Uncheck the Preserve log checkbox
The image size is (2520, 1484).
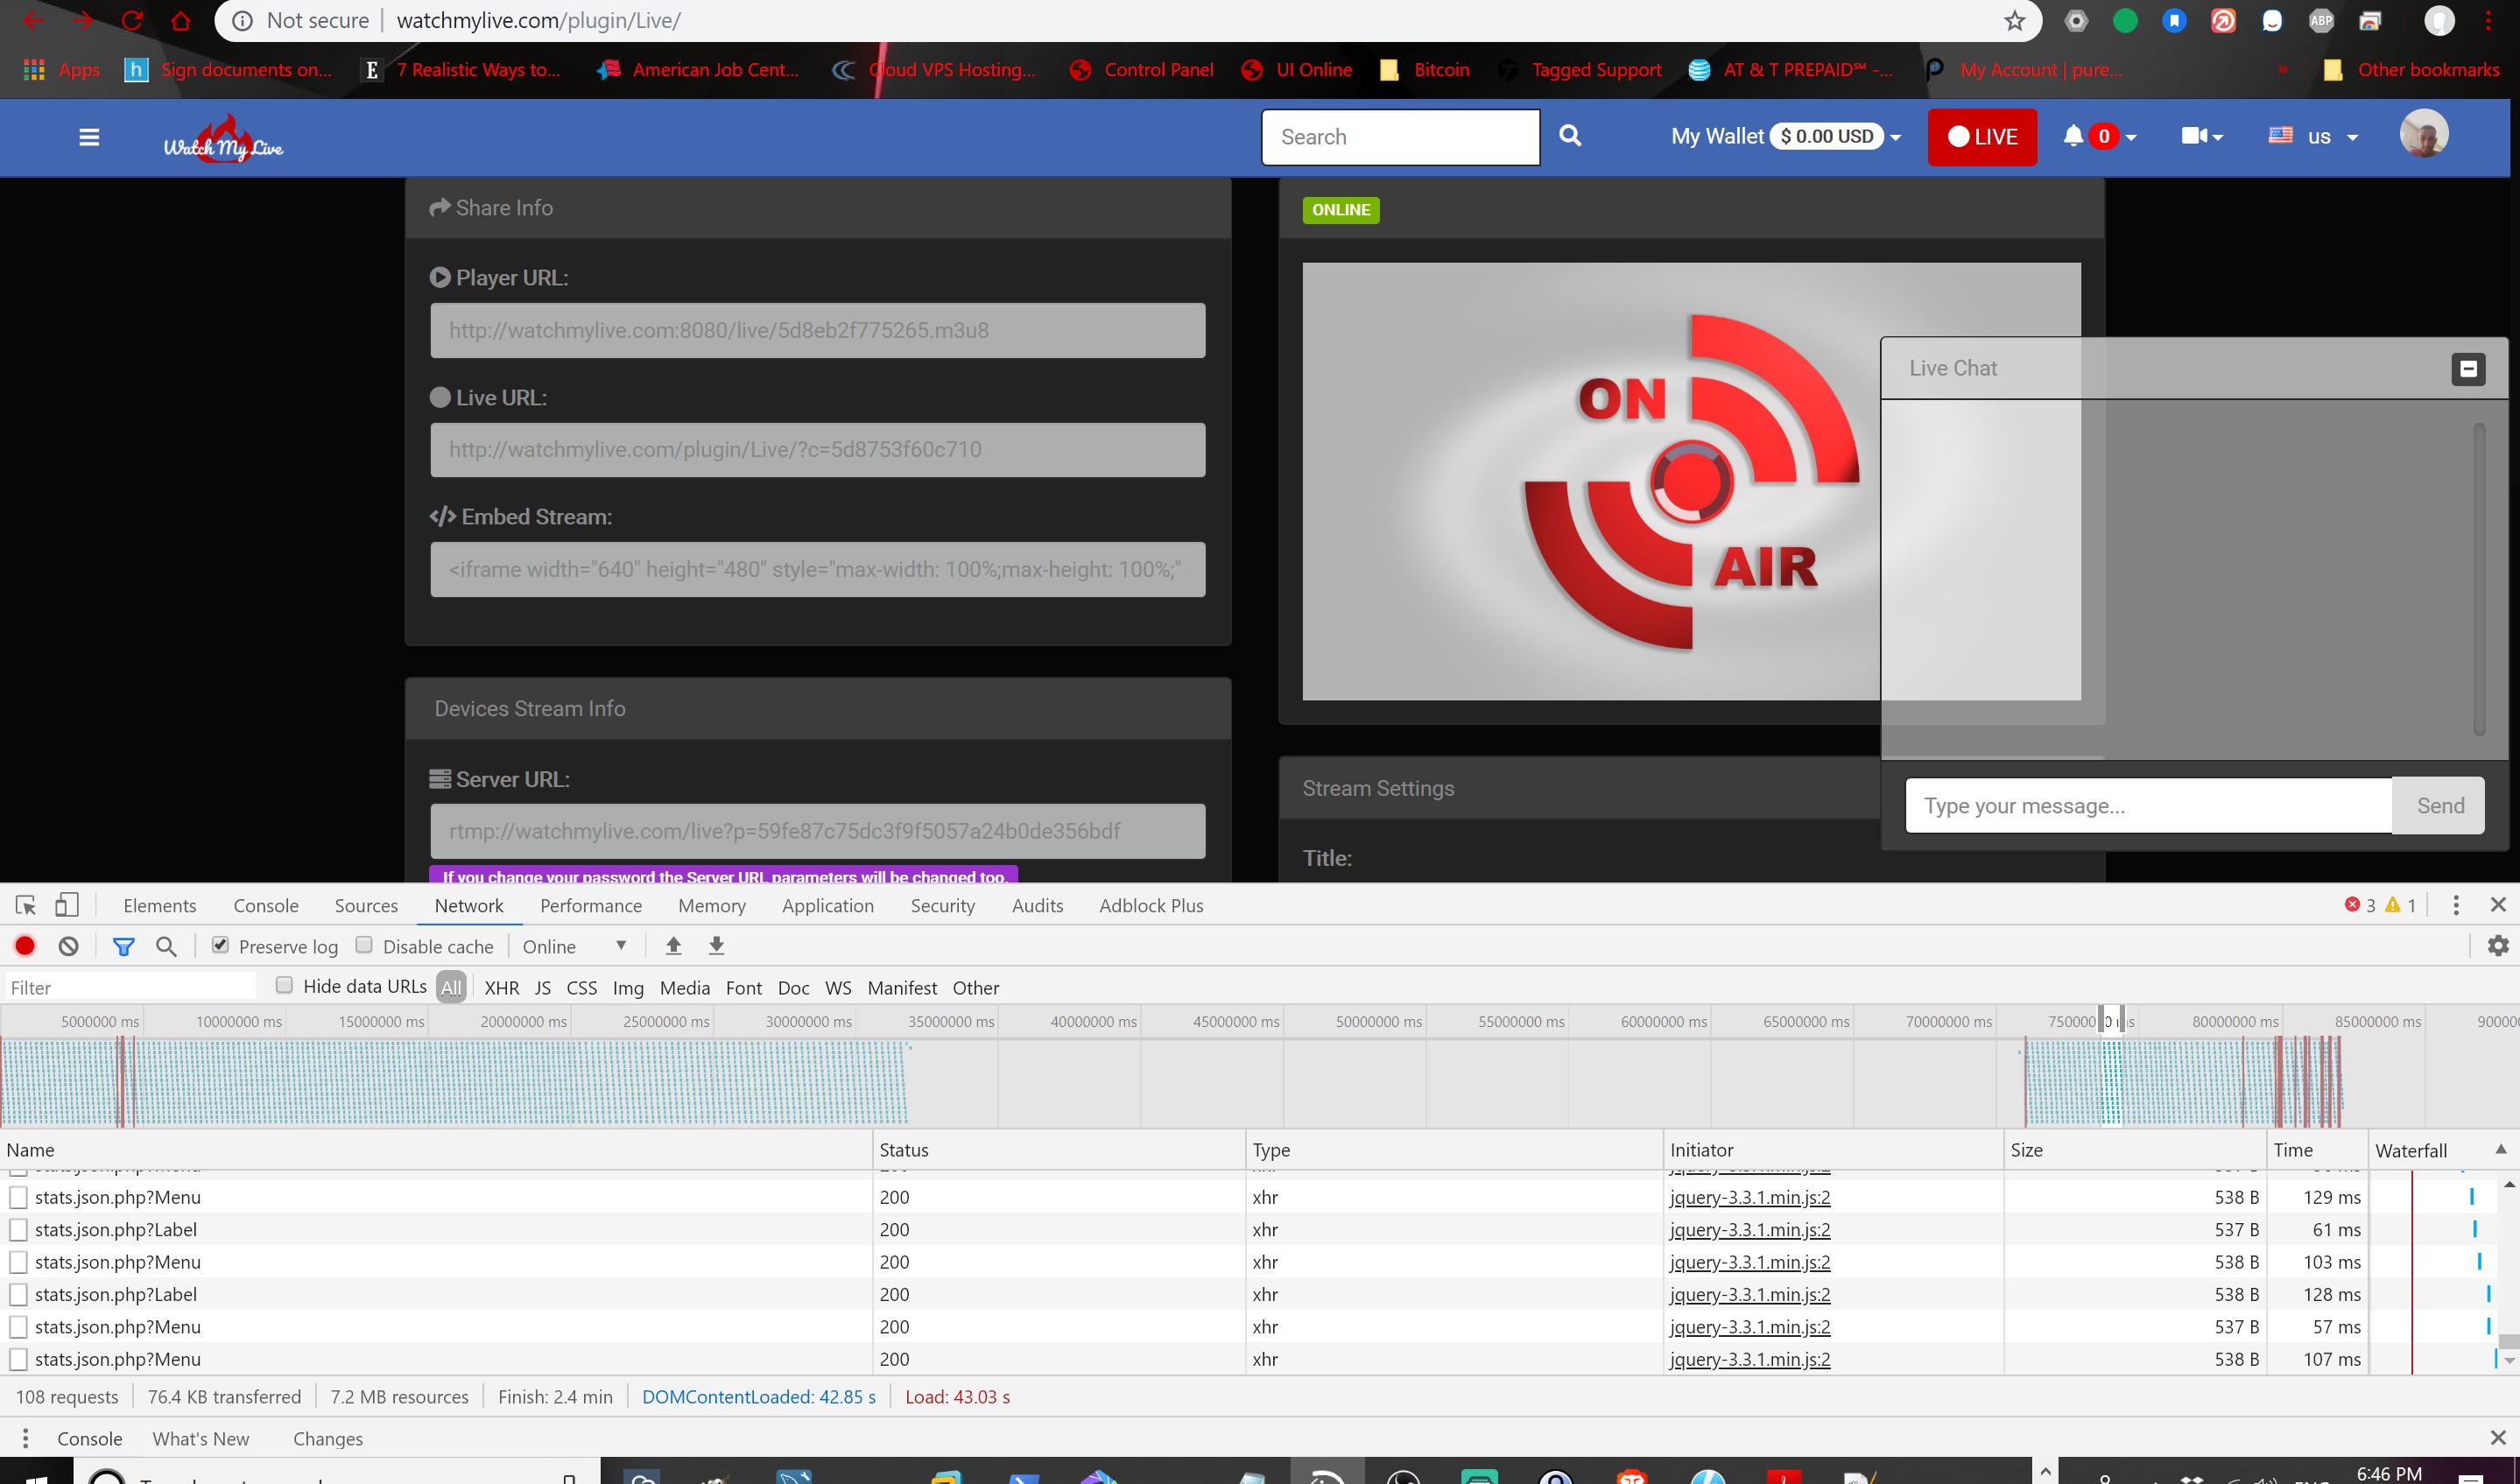pos(219,944)
